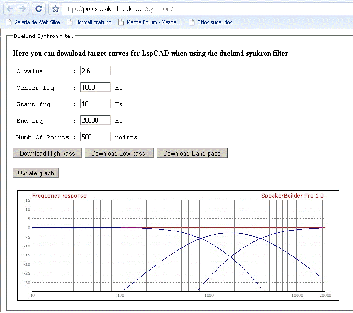
Task: Click the A value input field
Action: tap(96, 71)
